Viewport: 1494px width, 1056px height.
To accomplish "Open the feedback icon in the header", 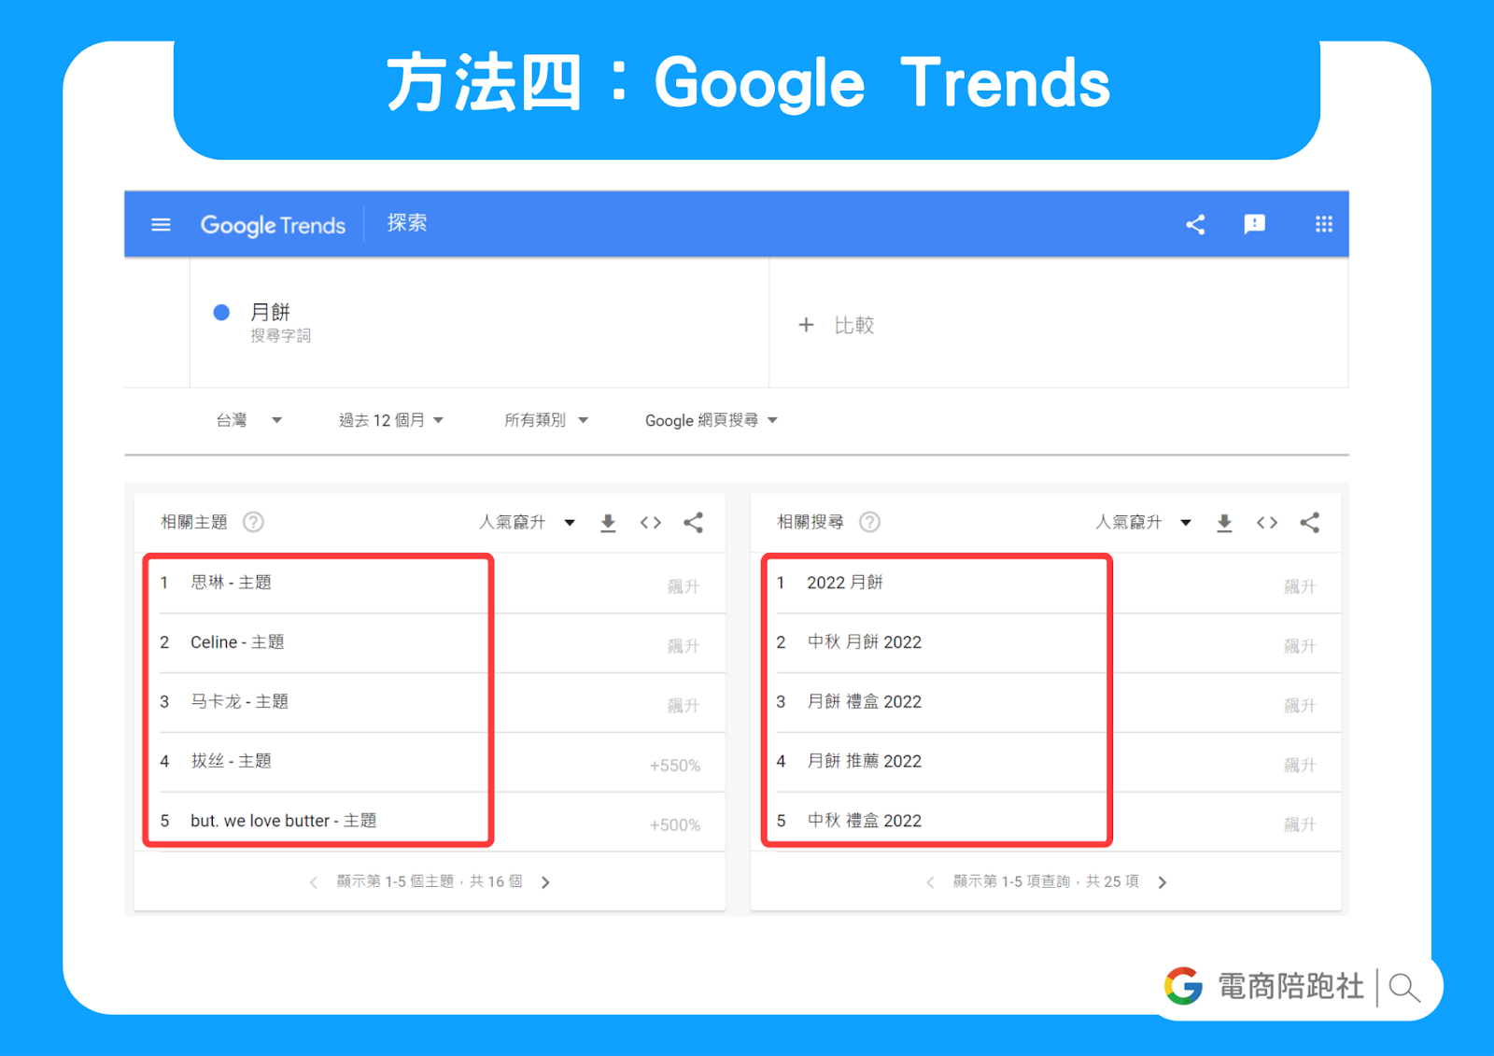I will (x=1254, y=224).
